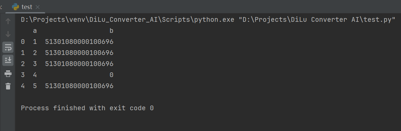Viewport: 401px width, 131px height.
Task: Click the Process finished with exit code line
Action: (x=87, y=108)
